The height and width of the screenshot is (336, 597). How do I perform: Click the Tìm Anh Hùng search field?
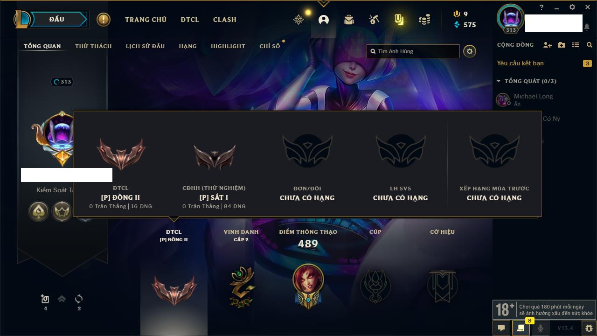pyautogui.click(x=413, y=51)
